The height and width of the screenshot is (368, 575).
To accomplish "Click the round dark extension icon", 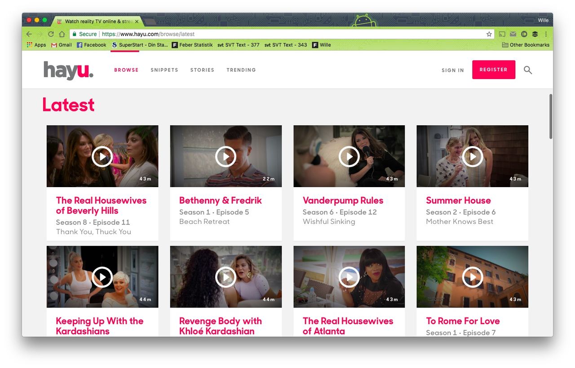I will [x=524, y=34].
